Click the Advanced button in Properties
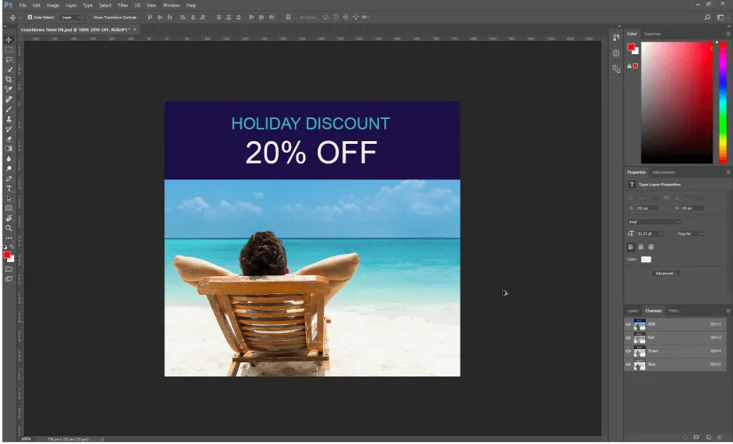The image size is (733, 444). pos(666,274)
